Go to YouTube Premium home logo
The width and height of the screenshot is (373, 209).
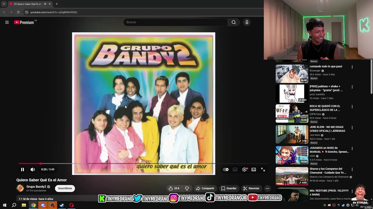[24, 22]
